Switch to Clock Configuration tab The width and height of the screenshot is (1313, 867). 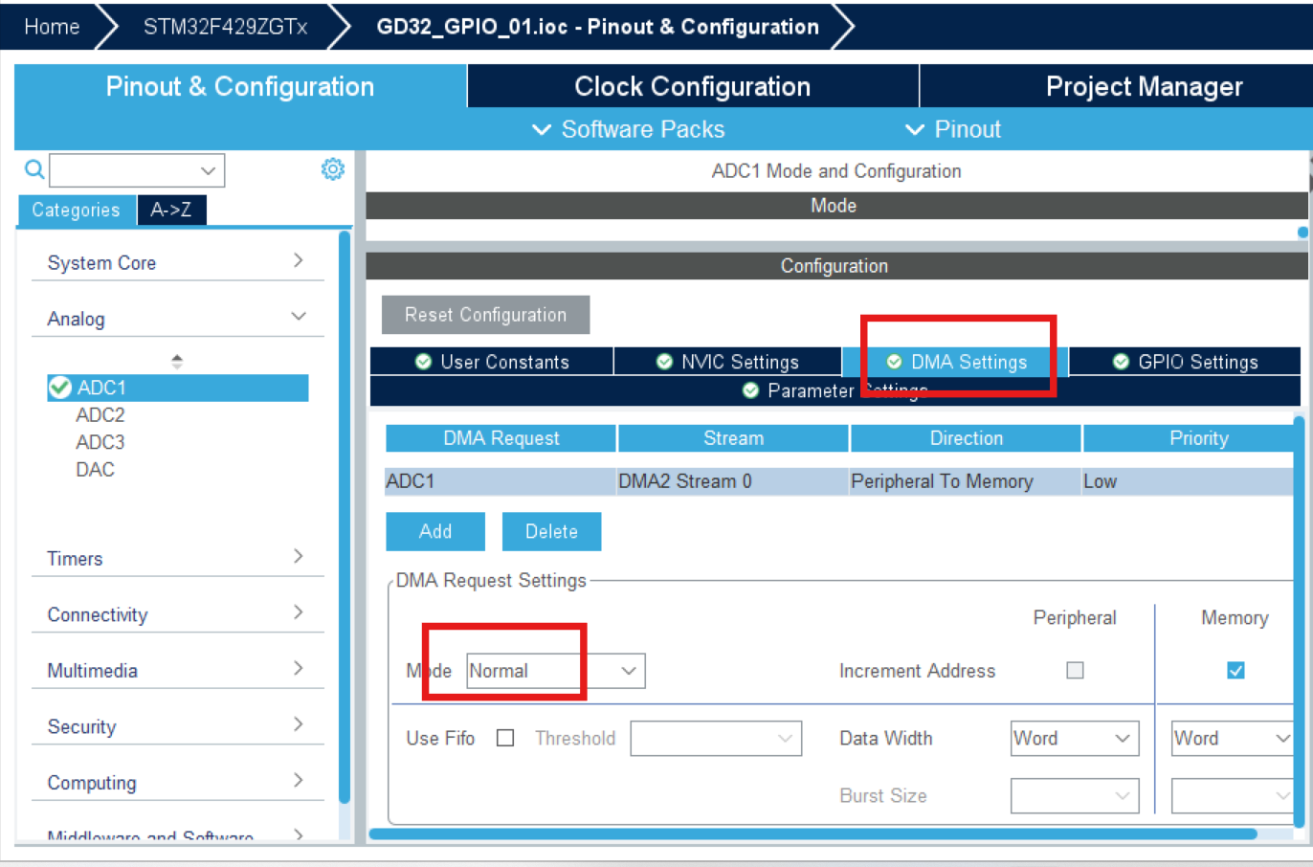pos(693,86)
